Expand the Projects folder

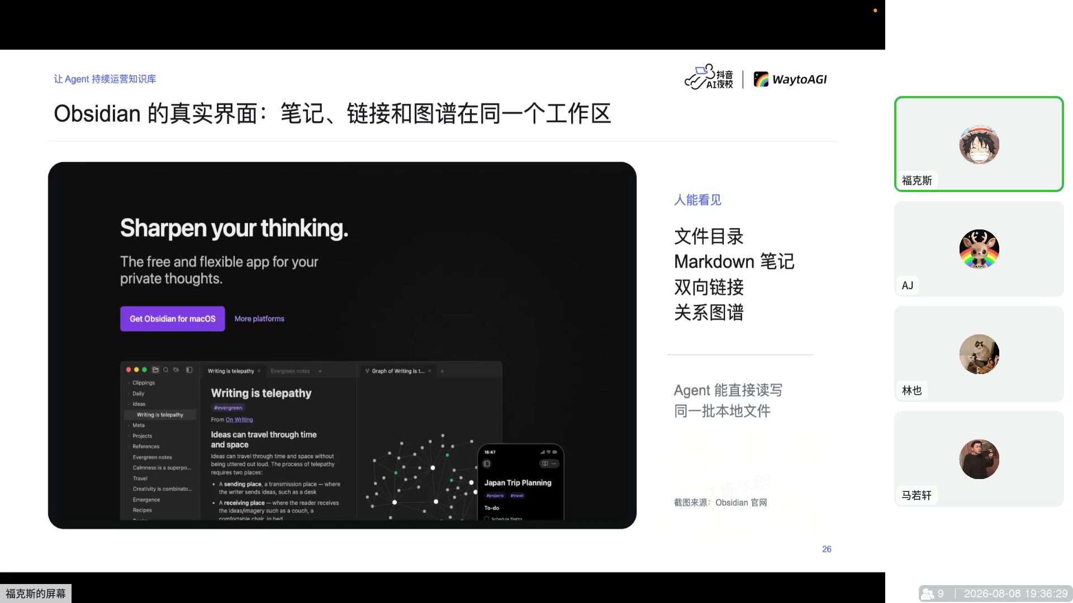coord(141,436)
